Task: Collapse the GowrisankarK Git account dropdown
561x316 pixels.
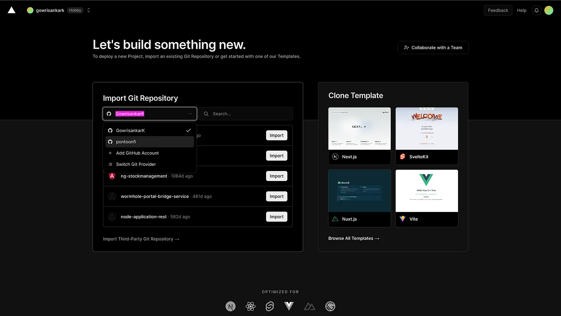Action: click(150, 114)
